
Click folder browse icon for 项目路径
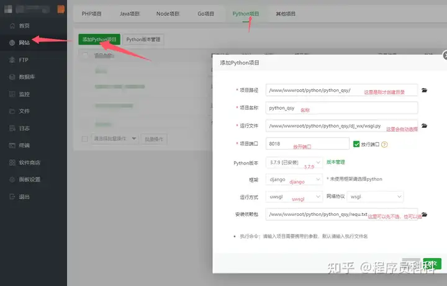(x=424, y=90)
